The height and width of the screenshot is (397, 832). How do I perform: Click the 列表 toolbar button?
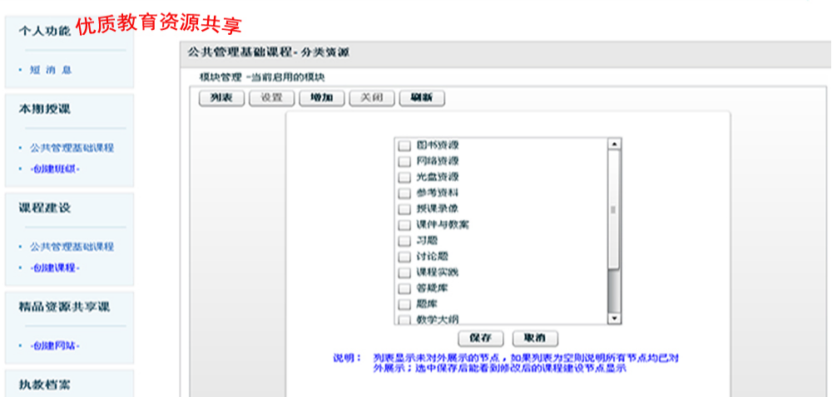pyautogui.click(x=221, y=98)
